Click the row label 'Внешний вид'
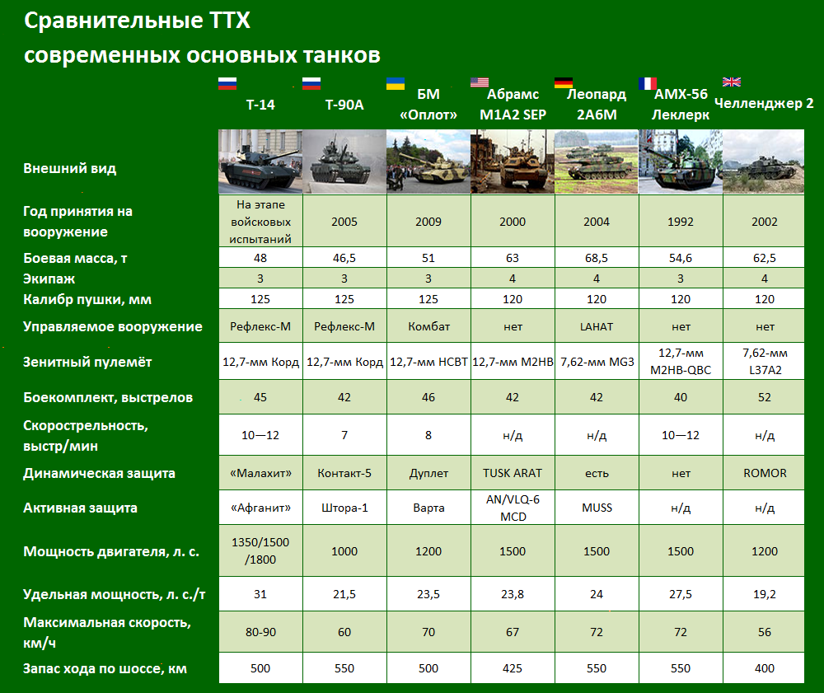Screen dimensions: 824x693 click(x=69, y=169)
